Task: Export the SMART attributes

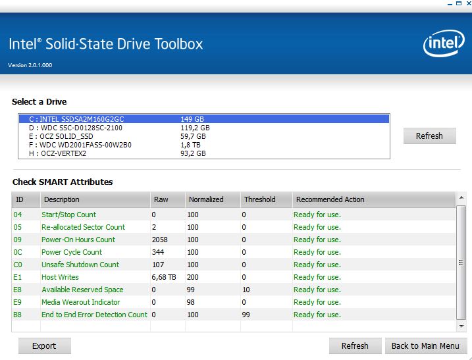Action: 45,346
